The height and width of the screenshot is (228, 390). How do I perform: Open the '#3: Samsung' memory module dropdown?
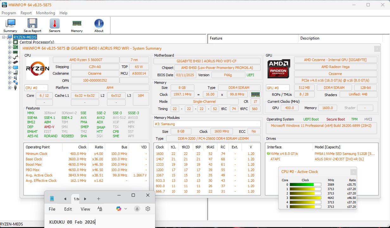(x=207, y=124)
